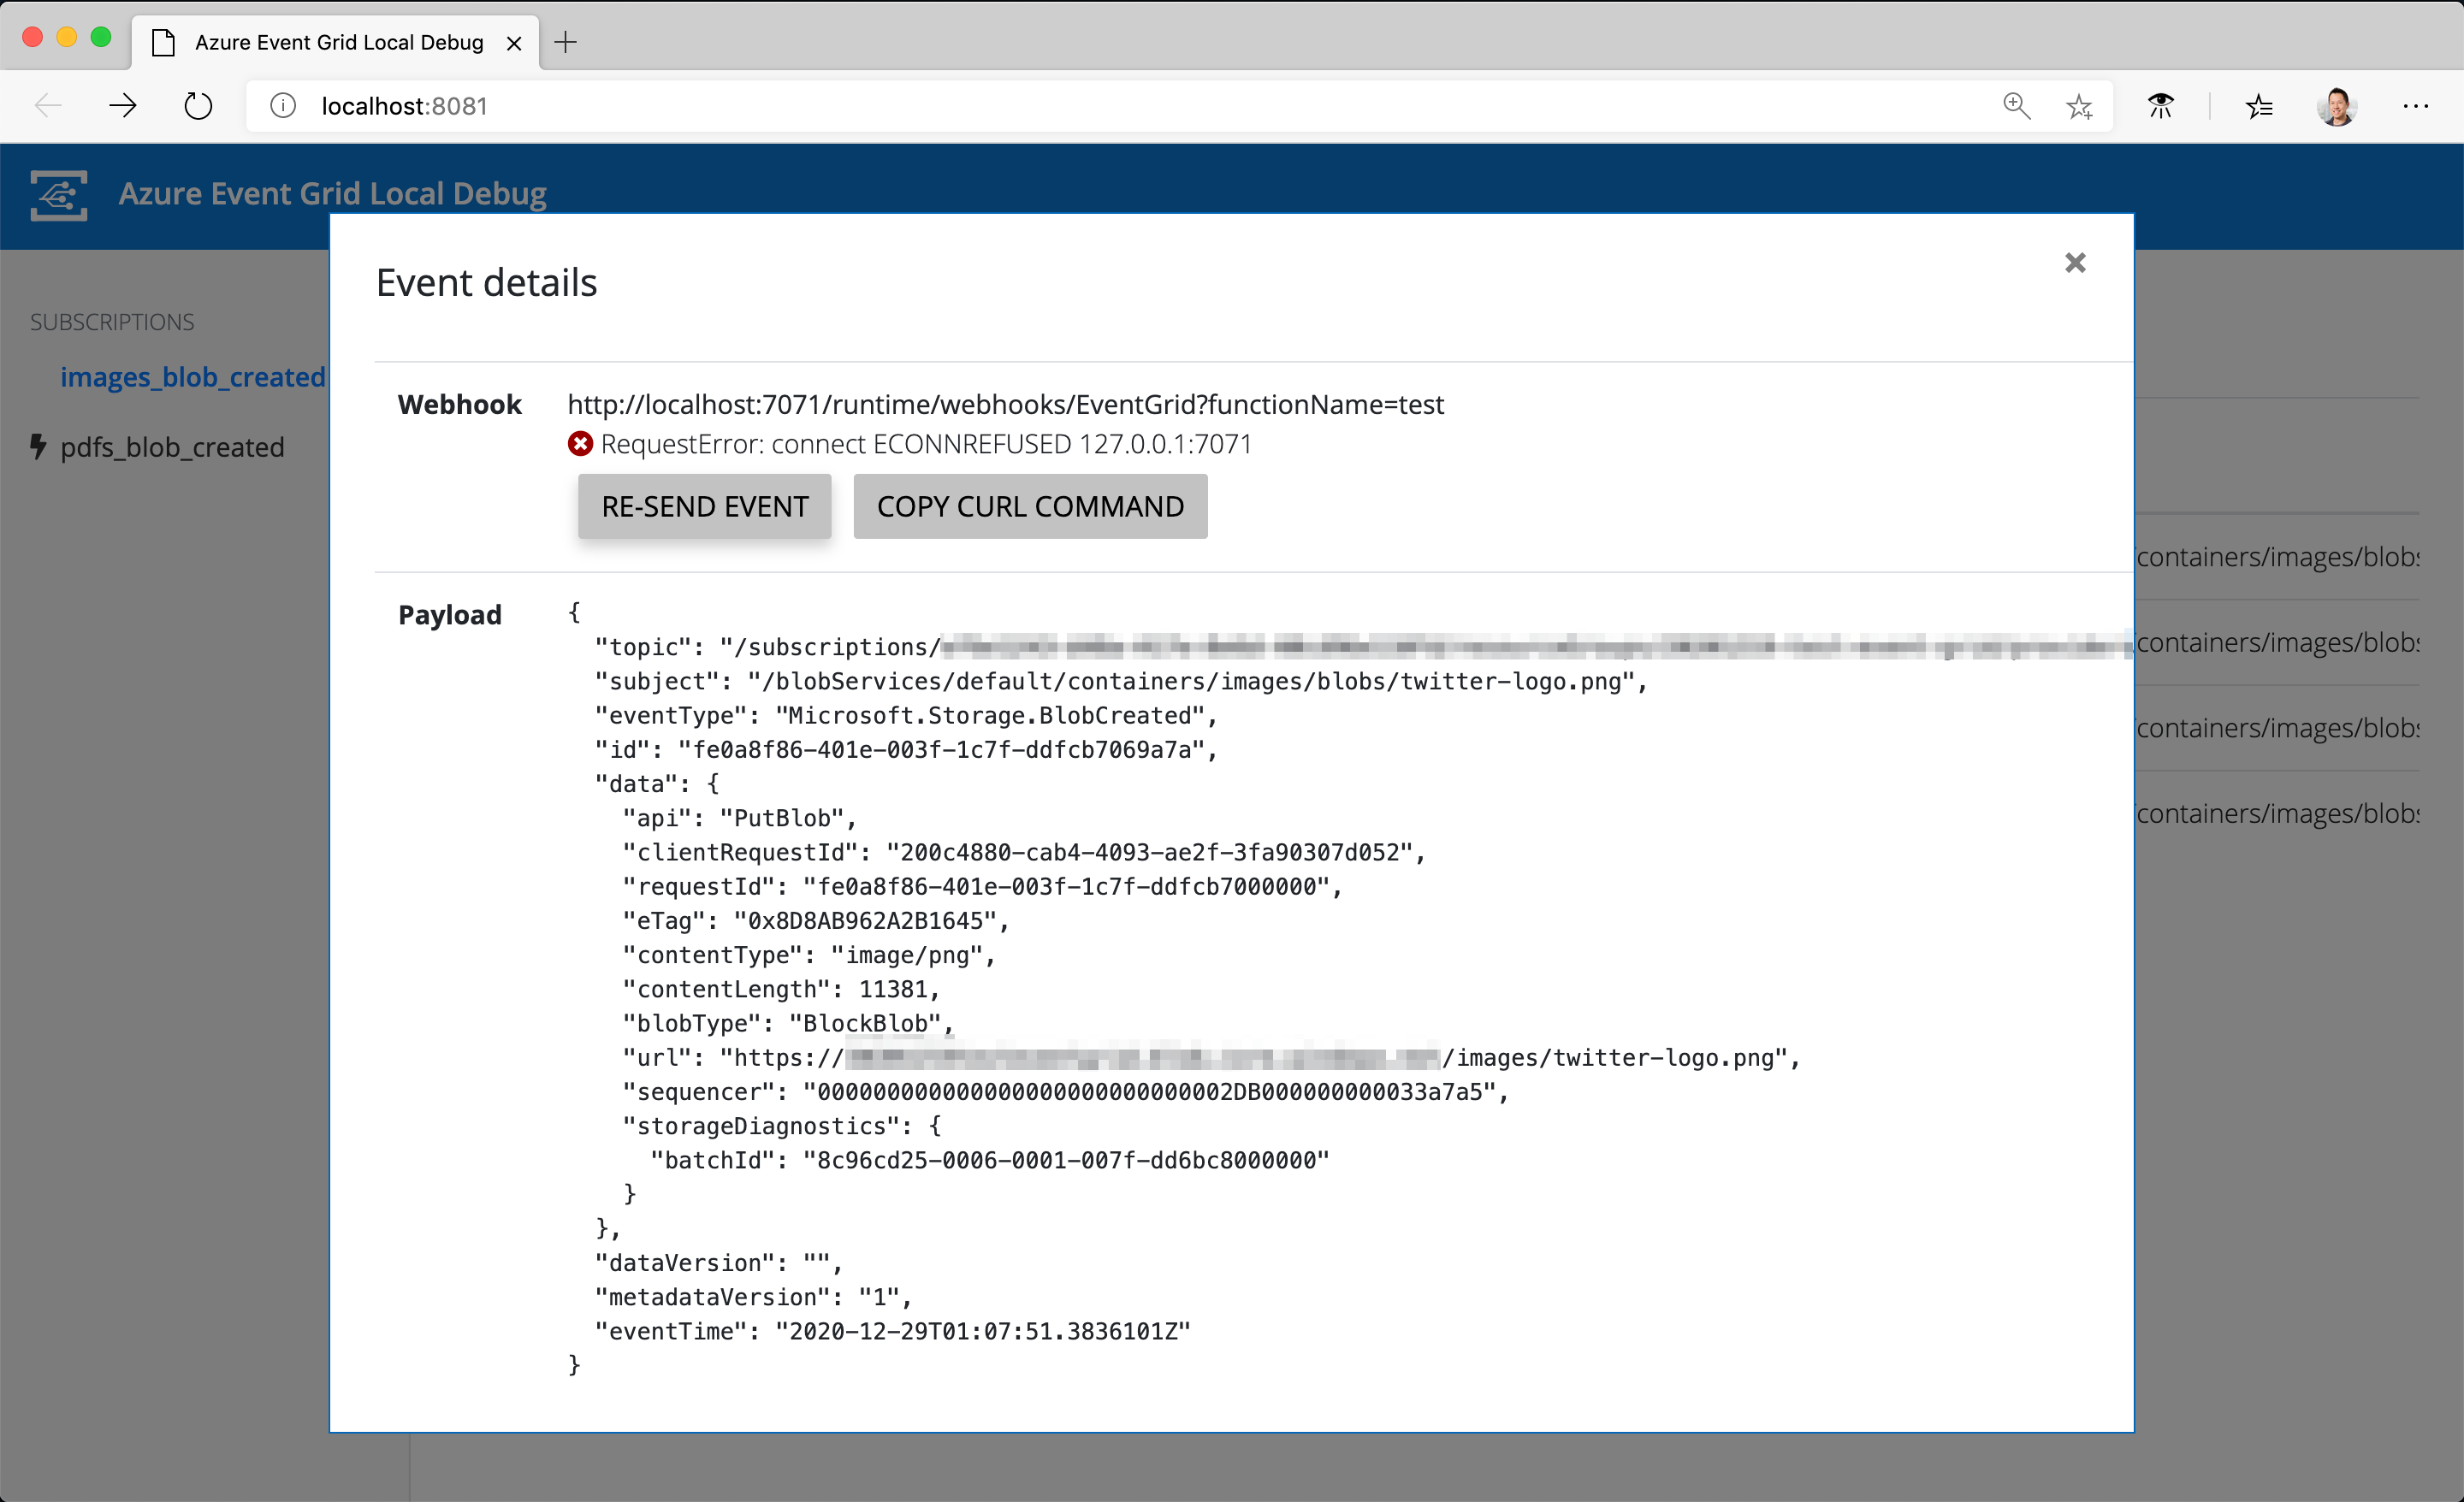Select images_blob_created subscription
Screen dimensions: 2464x1502
[192, 377]
